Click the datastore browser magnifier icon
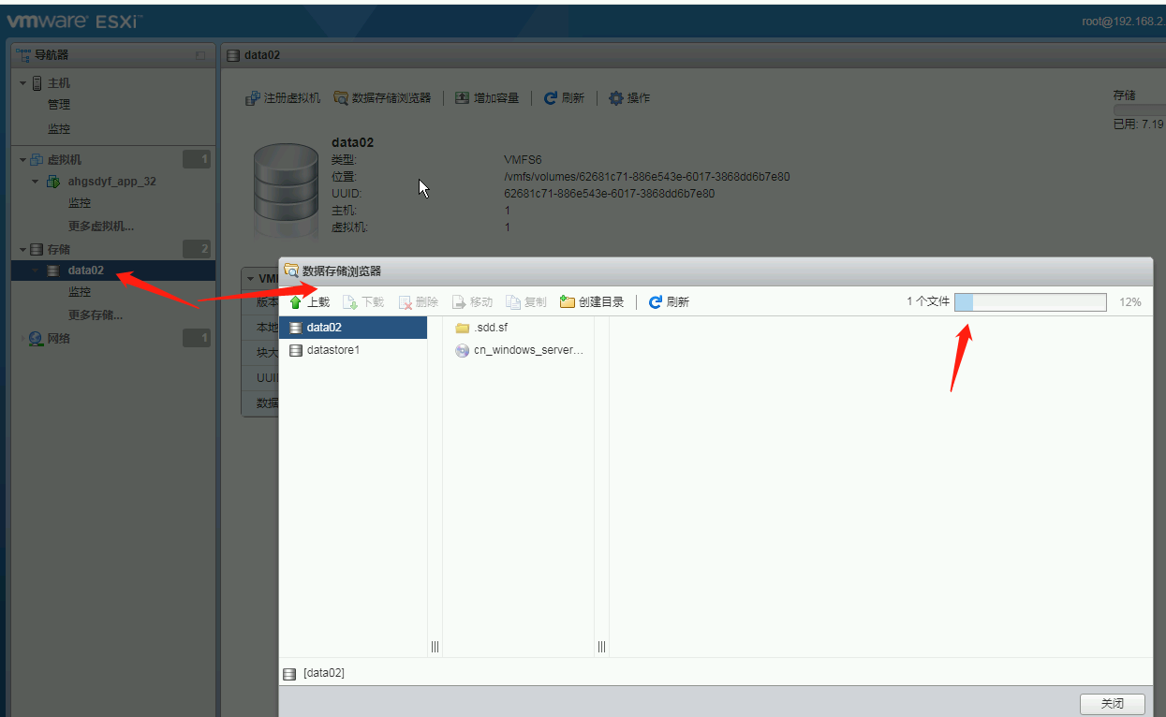 [341, 97]
